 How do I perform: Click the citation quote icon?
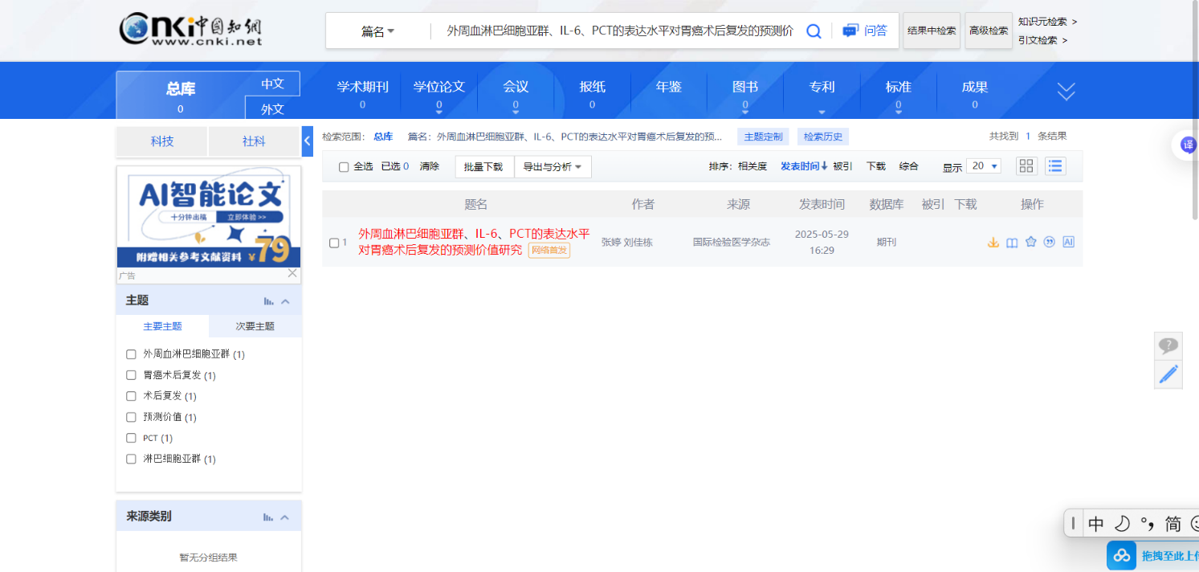[x=1049, y=243]
